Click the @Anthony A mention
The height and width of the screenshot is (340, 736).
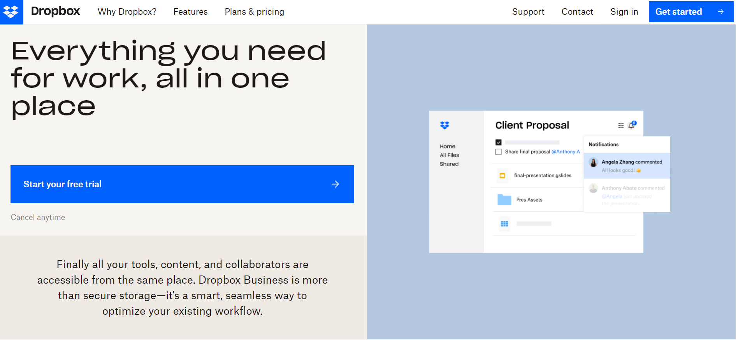(566, 152)
